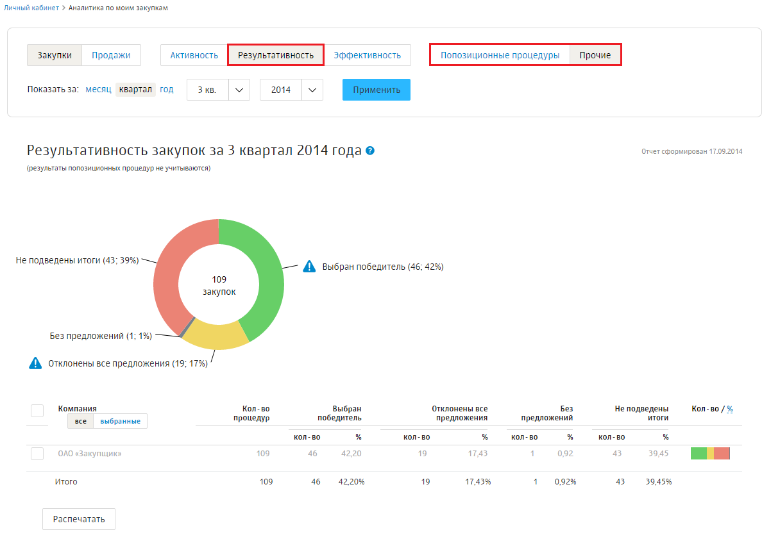
Task: Go to 'Личный кабинет' breadcrumb link
Action: pyautogui.click(x=31, y=8)
